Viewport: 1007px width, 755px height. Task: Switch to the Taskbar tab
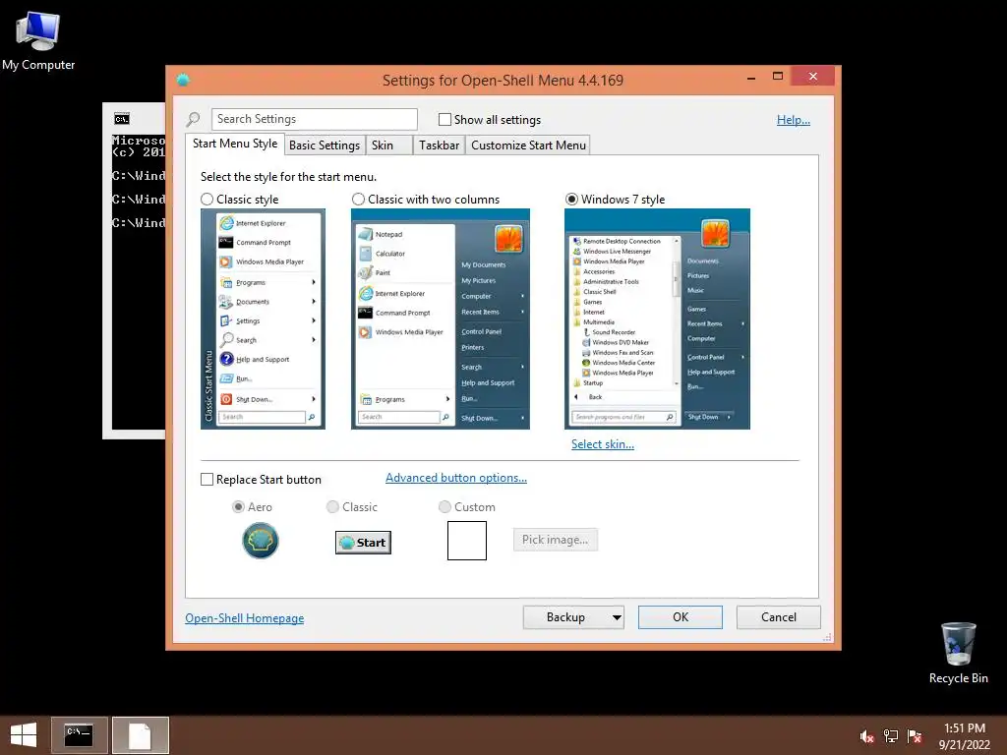[x=439, y=145]
